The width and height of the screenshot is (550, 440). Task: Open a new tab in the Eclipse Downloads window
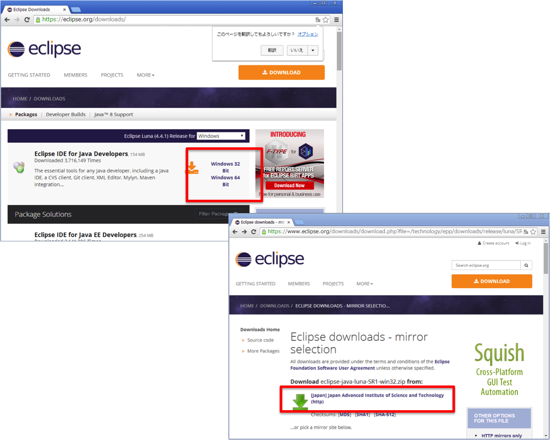(x=76, y=9)
